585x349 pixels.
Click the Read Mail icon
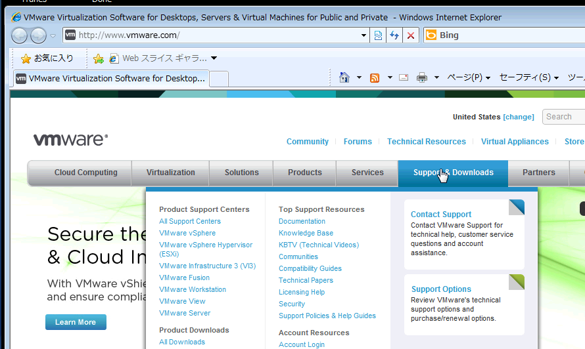tap(404, 77)
